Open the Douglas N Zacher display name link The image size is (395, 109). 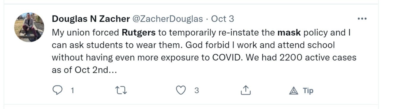click(x=91, y=19)
